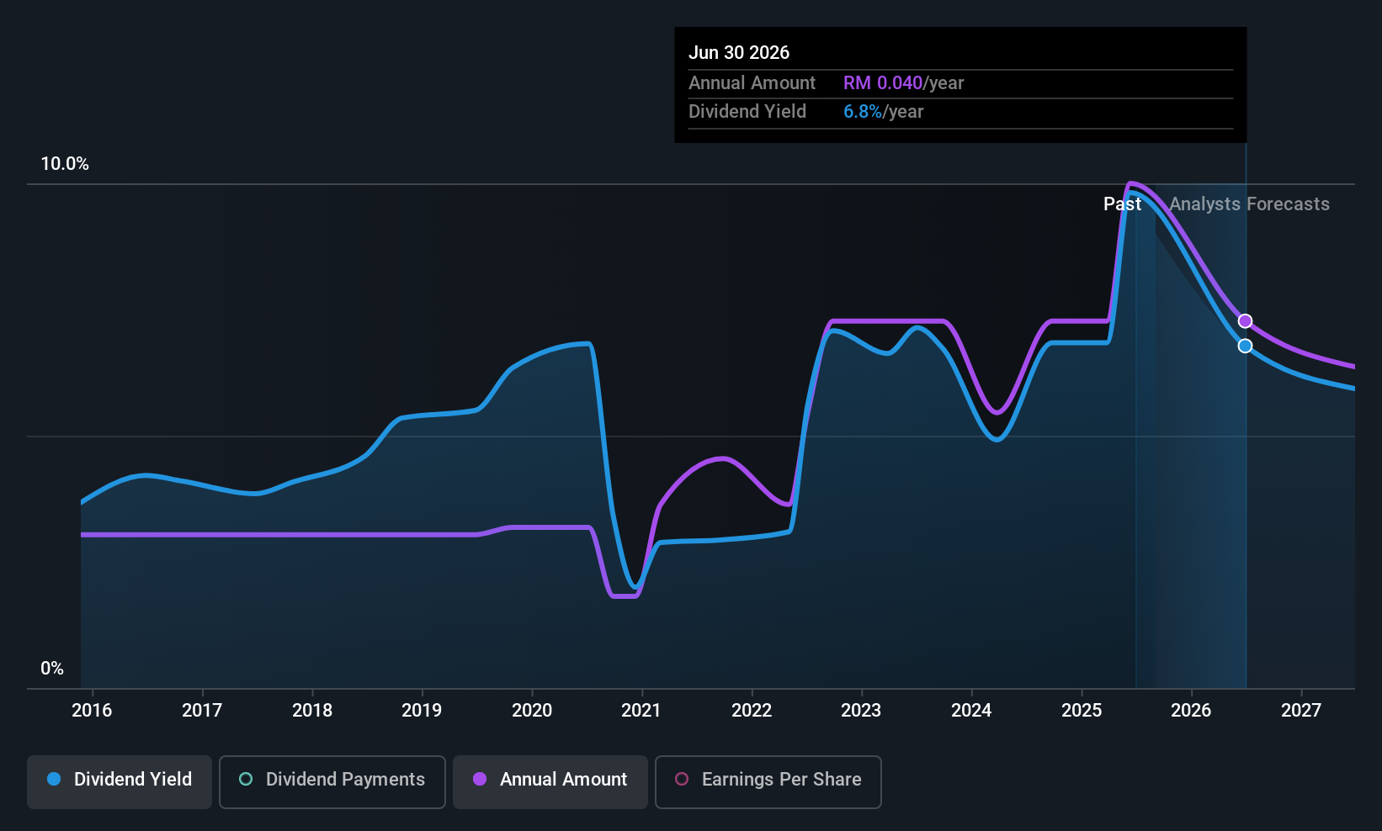Click the Jun 30 2026 tooltip date
The image size is (1382, 831).
click(x=739, y=53)
